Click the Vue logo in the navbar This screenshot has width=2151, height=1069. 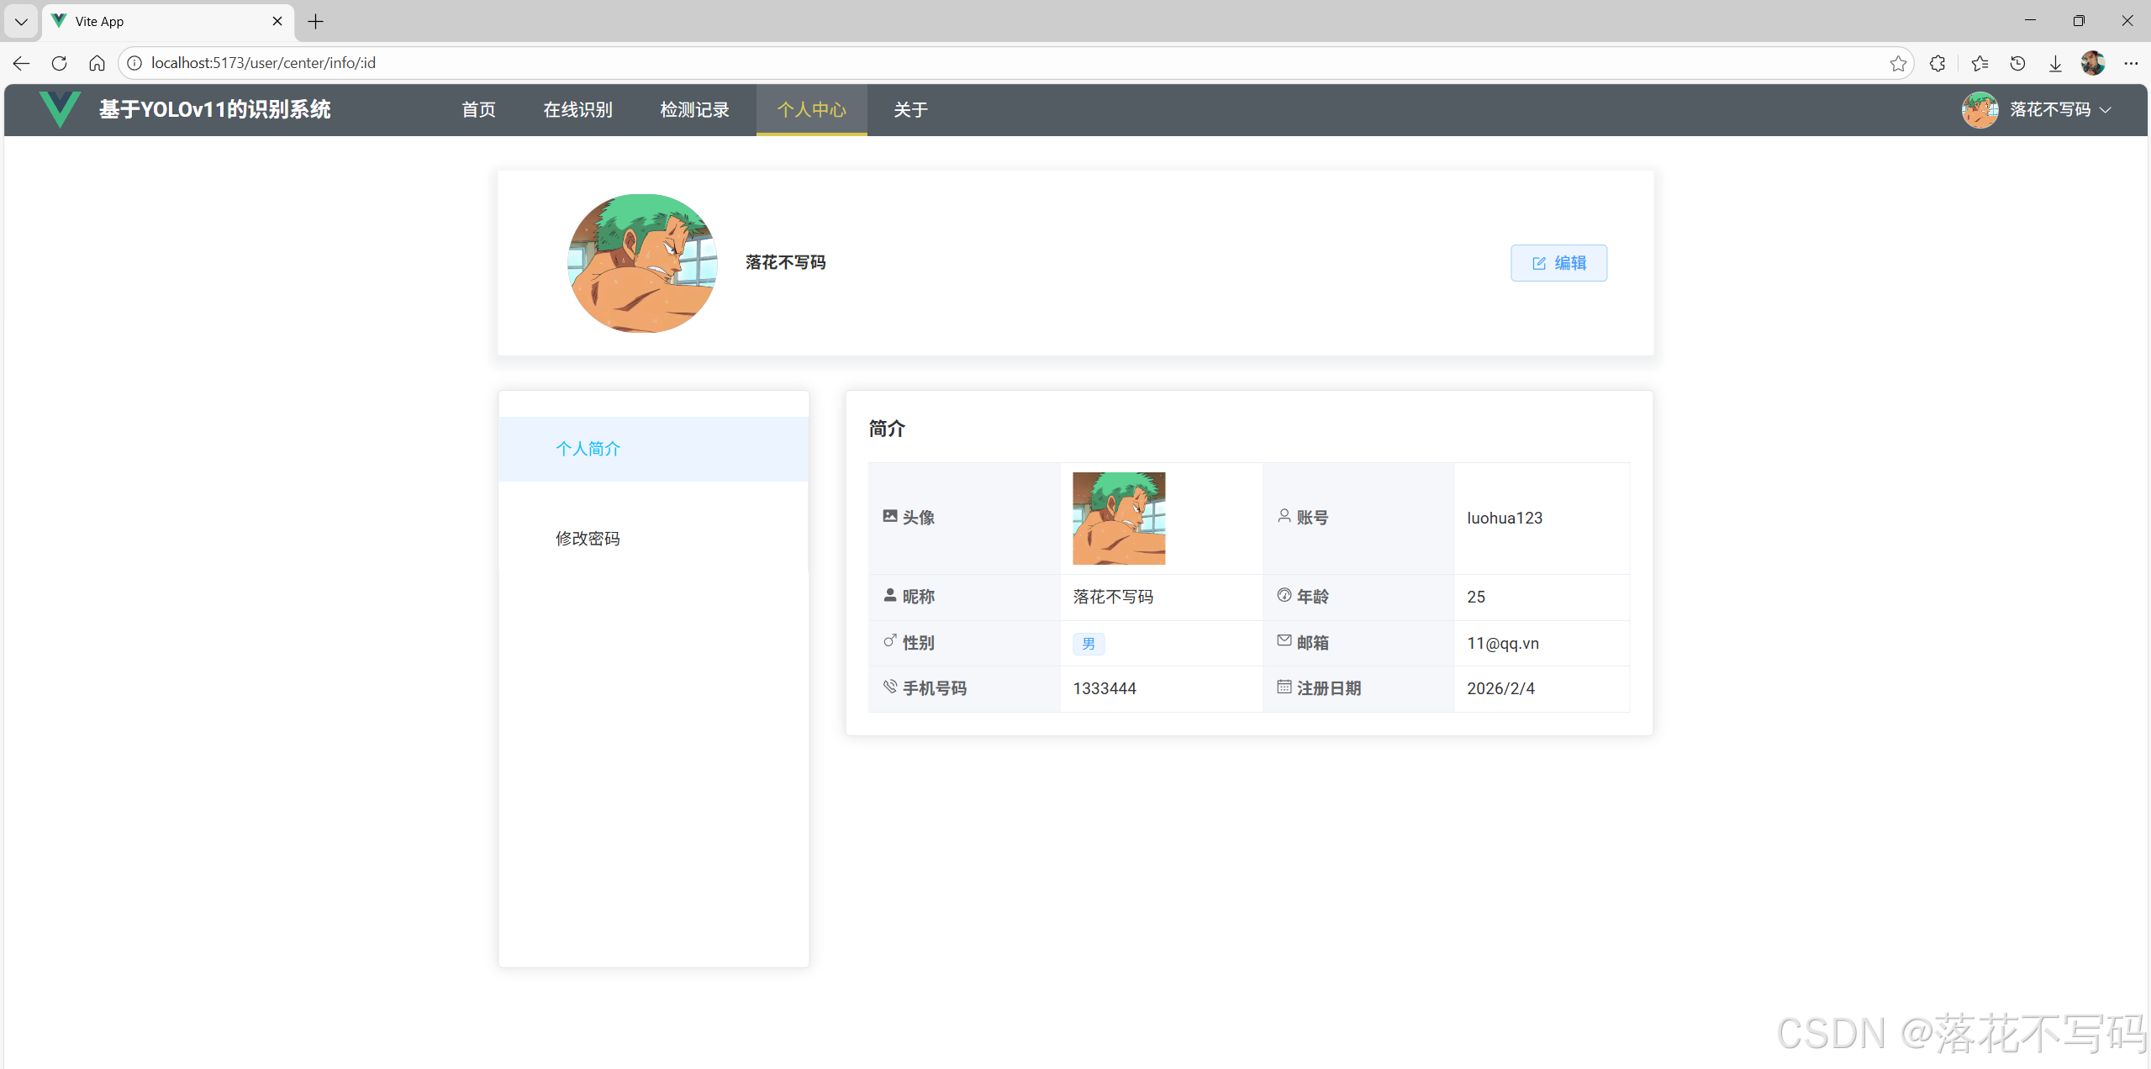[58, 109]
